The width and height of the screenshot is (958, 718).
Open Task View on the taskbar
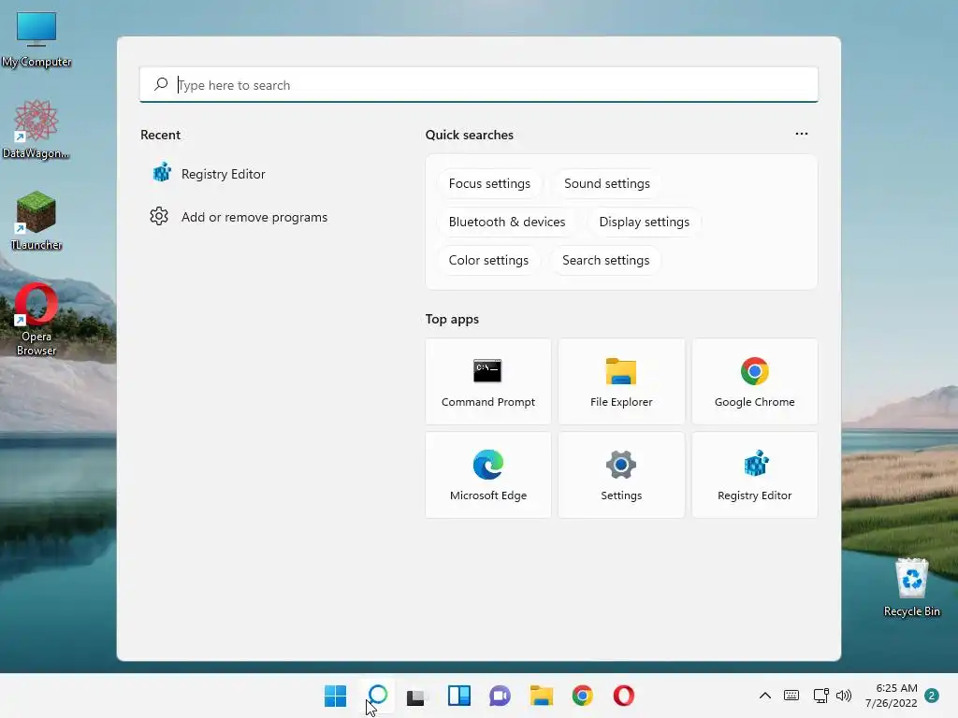click(x=417, y=696)
